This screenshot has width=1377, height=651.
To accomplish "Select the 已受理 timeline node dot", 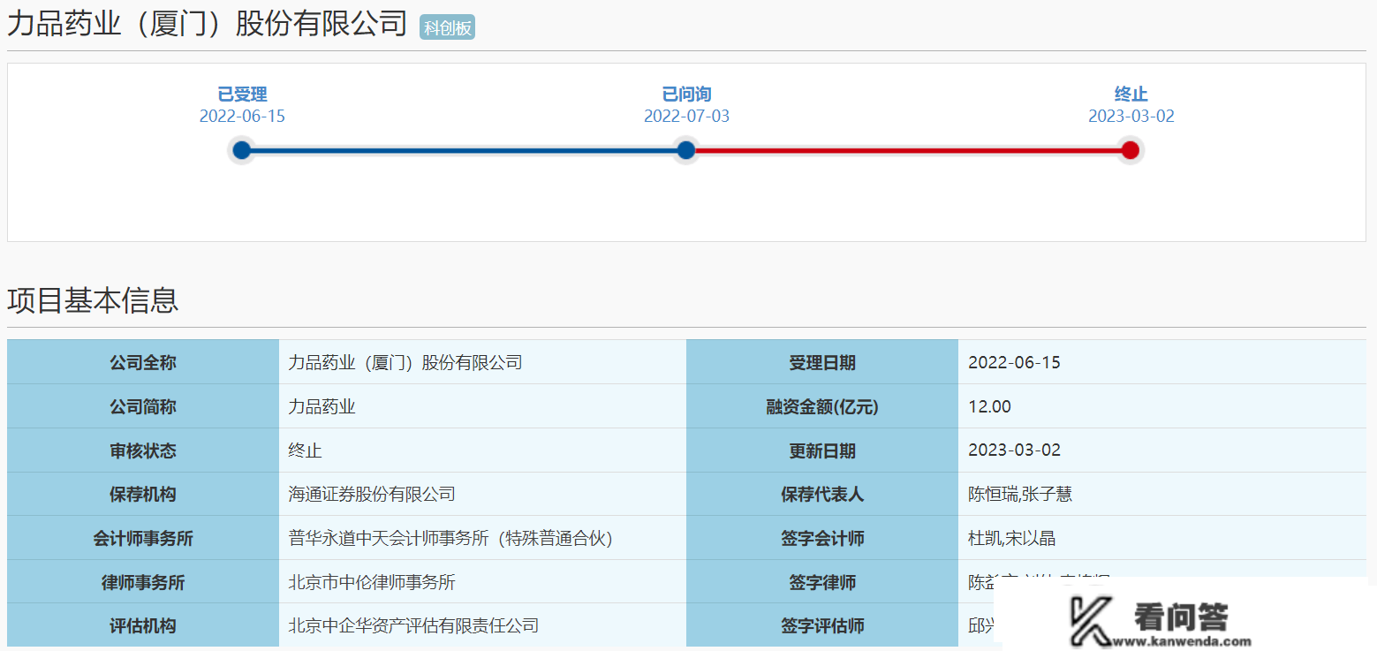I will (x=242, y=150).
